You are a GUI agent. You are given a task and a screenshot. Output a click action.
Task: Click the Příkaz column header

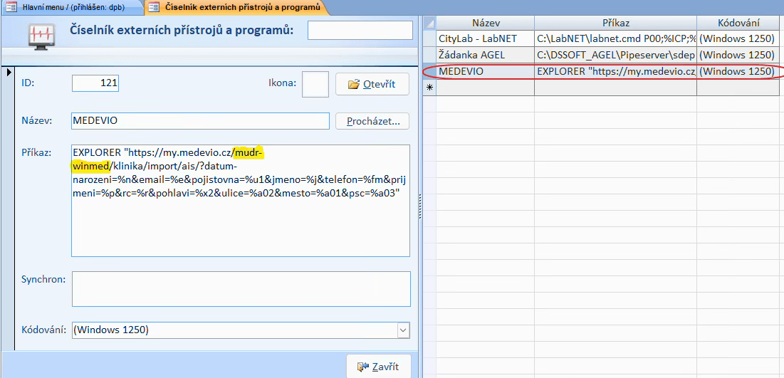pos(615,23)
